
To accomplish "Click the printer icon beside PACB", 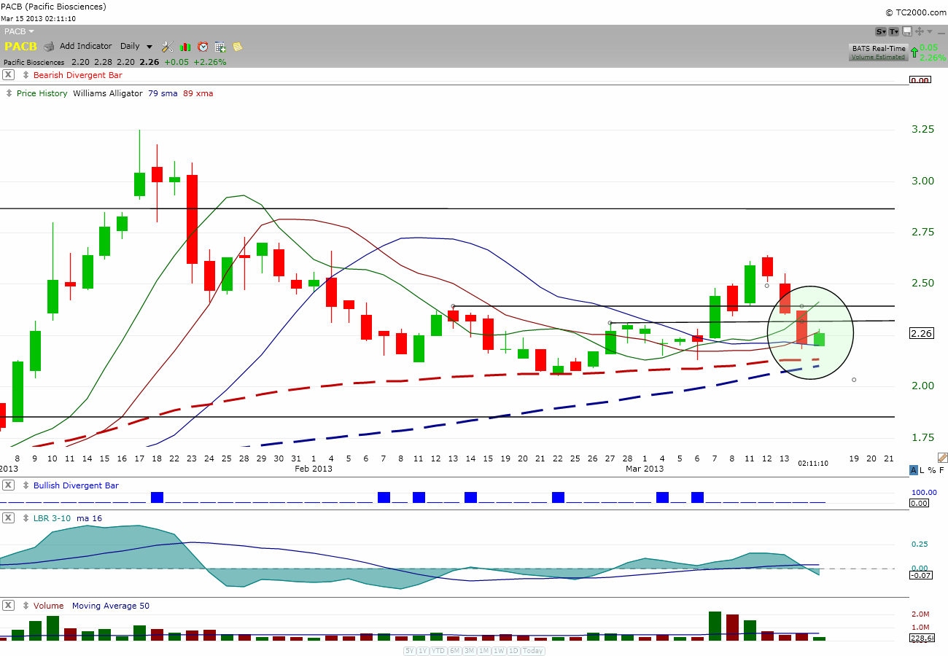I will coord(49,47).
